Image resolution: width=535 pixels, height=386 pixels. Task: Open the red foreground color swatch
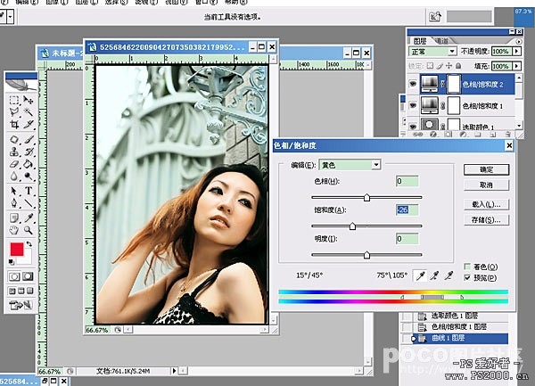point(17,250)
